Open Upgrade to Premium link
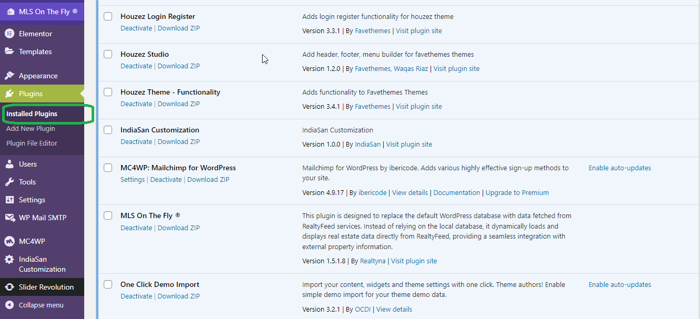Image resolution: width=700 pixels, height=319 pixels. [x=517, y=193]
